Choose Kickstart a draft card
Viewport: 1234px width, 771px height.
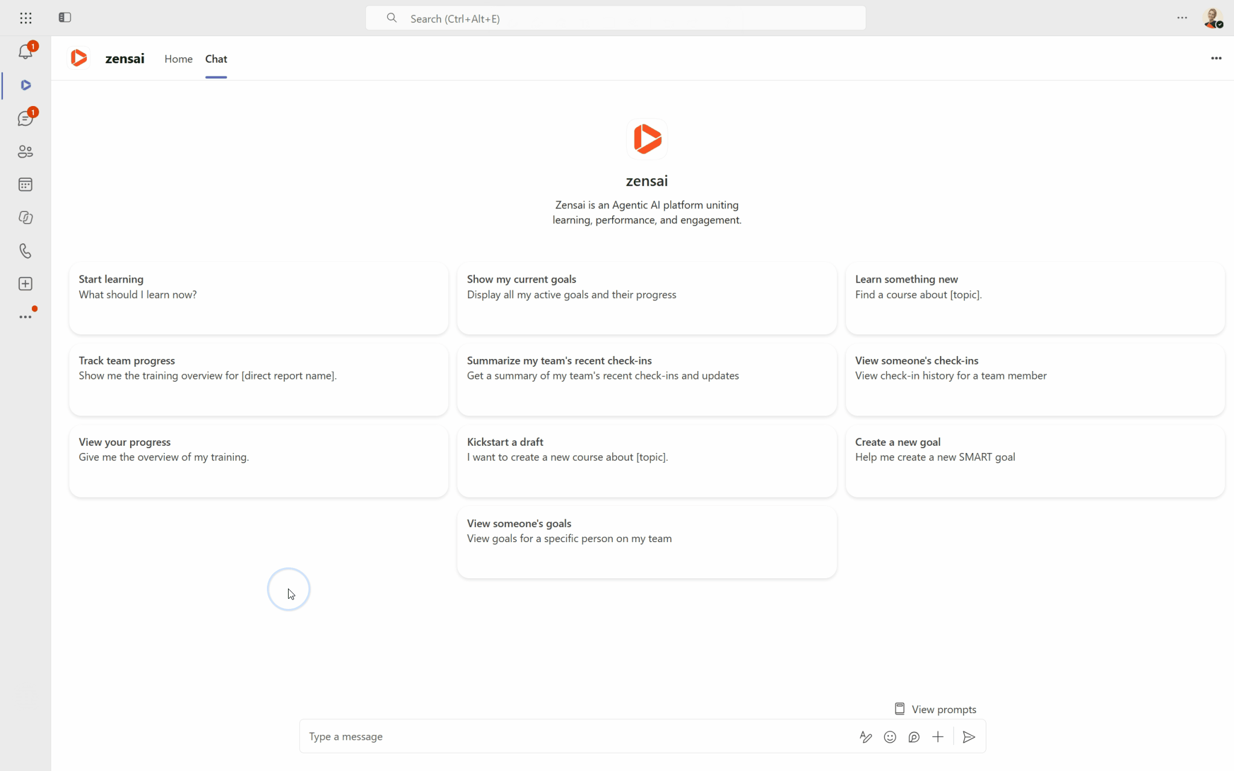click(x=647, y=461)
